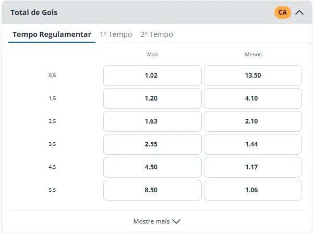Select the Tempo Regulamentar tab
Viewport: 314px width, 236px height.
pos(52,34)
